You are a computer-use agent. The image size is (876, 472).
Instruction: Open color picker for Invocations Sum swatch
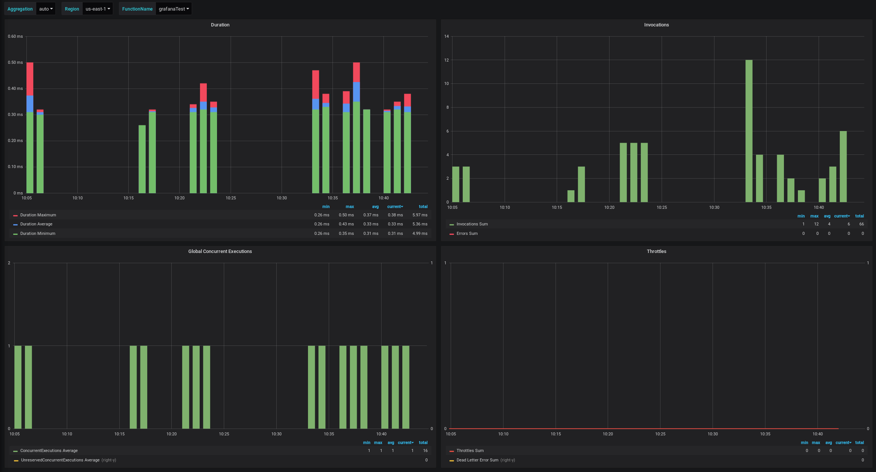(452, 225)
